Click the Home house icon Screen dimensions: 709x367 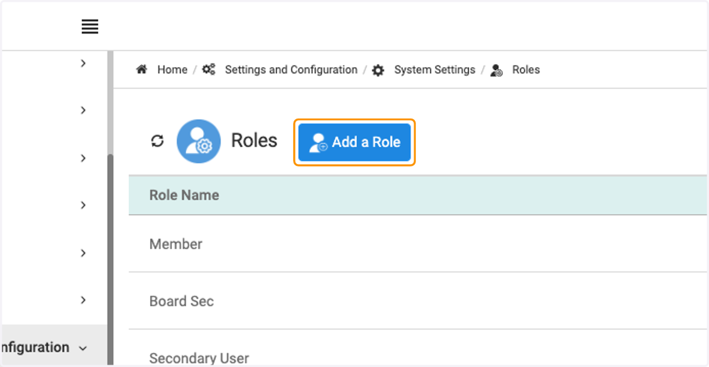click(x=141, y=70)
